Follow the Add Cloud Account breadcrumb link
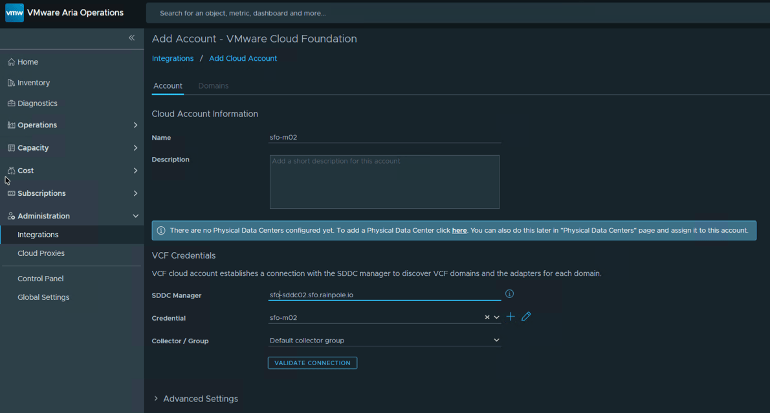770x413 pixels. pyautogui.click(x=243, y=58)
